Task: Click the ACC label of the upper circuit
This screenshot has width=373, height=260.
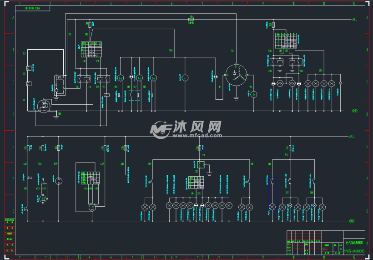Action: (354, 19)
